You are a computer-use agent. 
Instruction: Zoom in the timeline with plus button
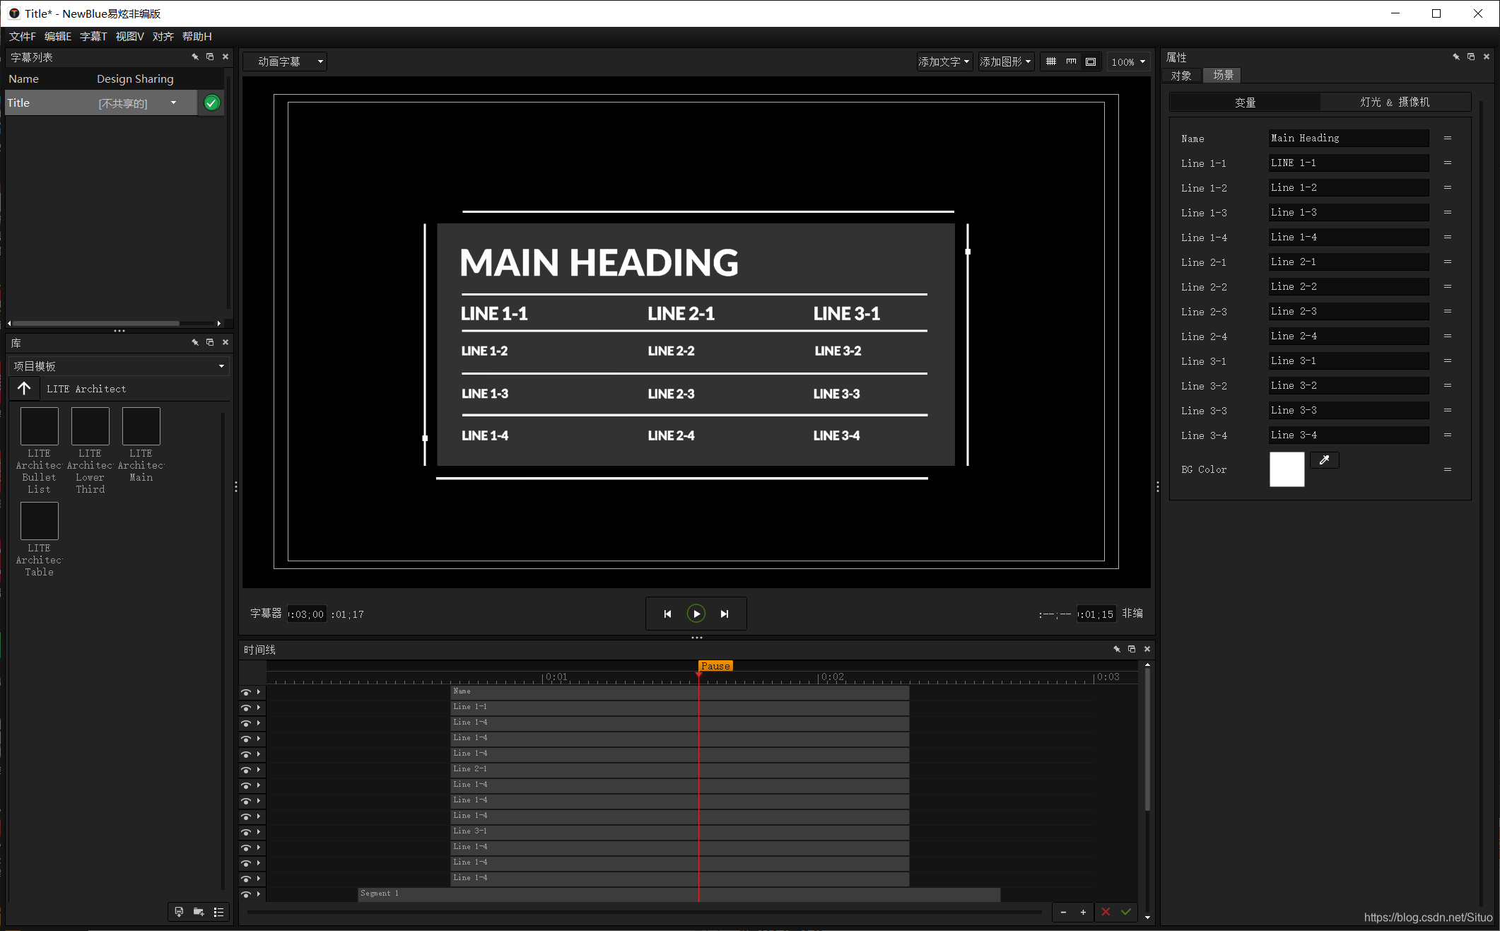coord(1083,912)
